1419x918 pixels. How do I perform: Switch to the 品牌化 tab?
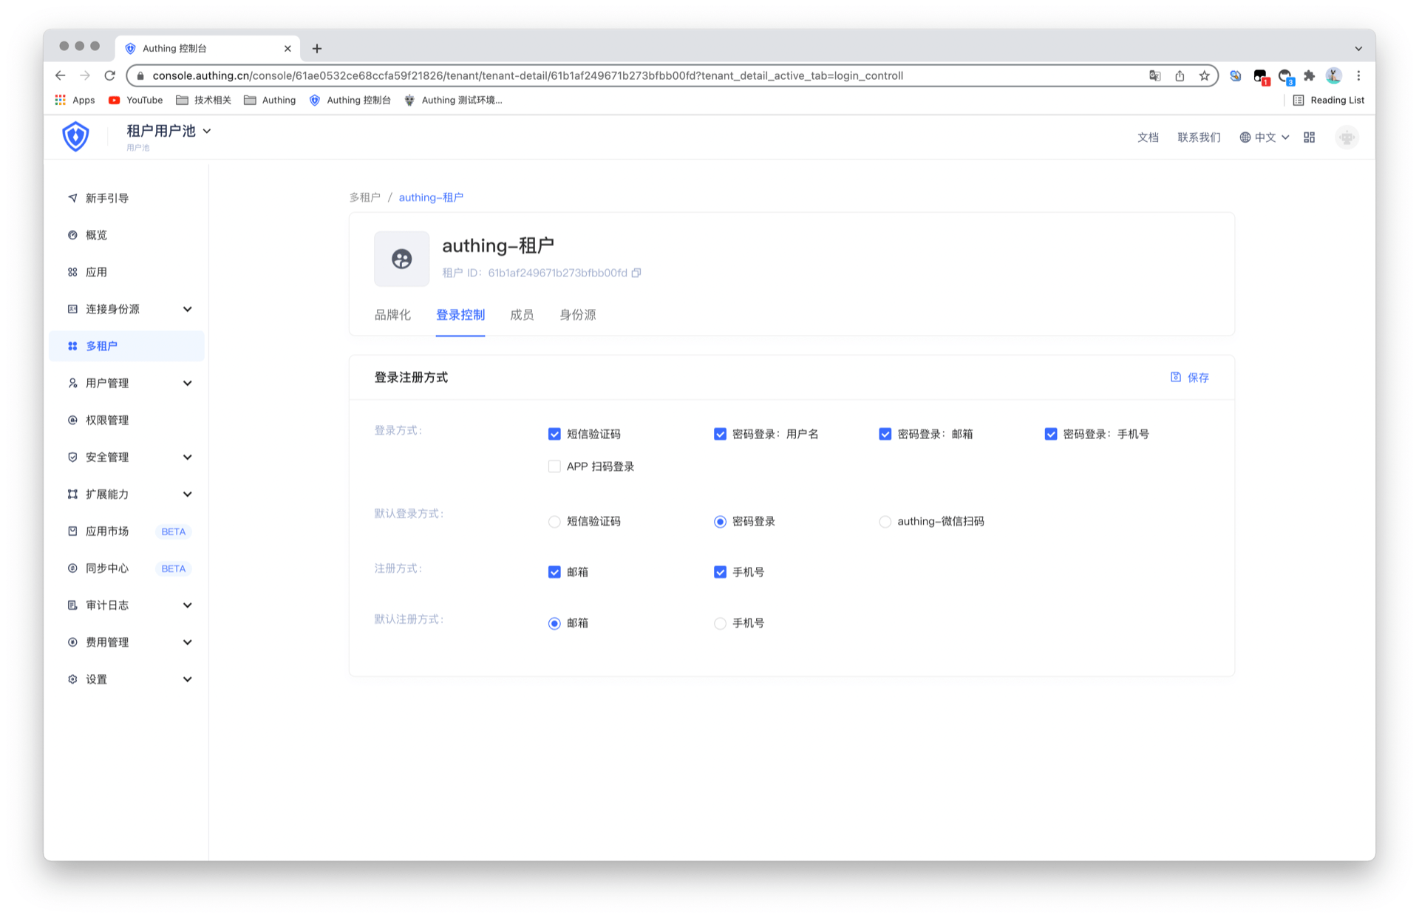392,315
